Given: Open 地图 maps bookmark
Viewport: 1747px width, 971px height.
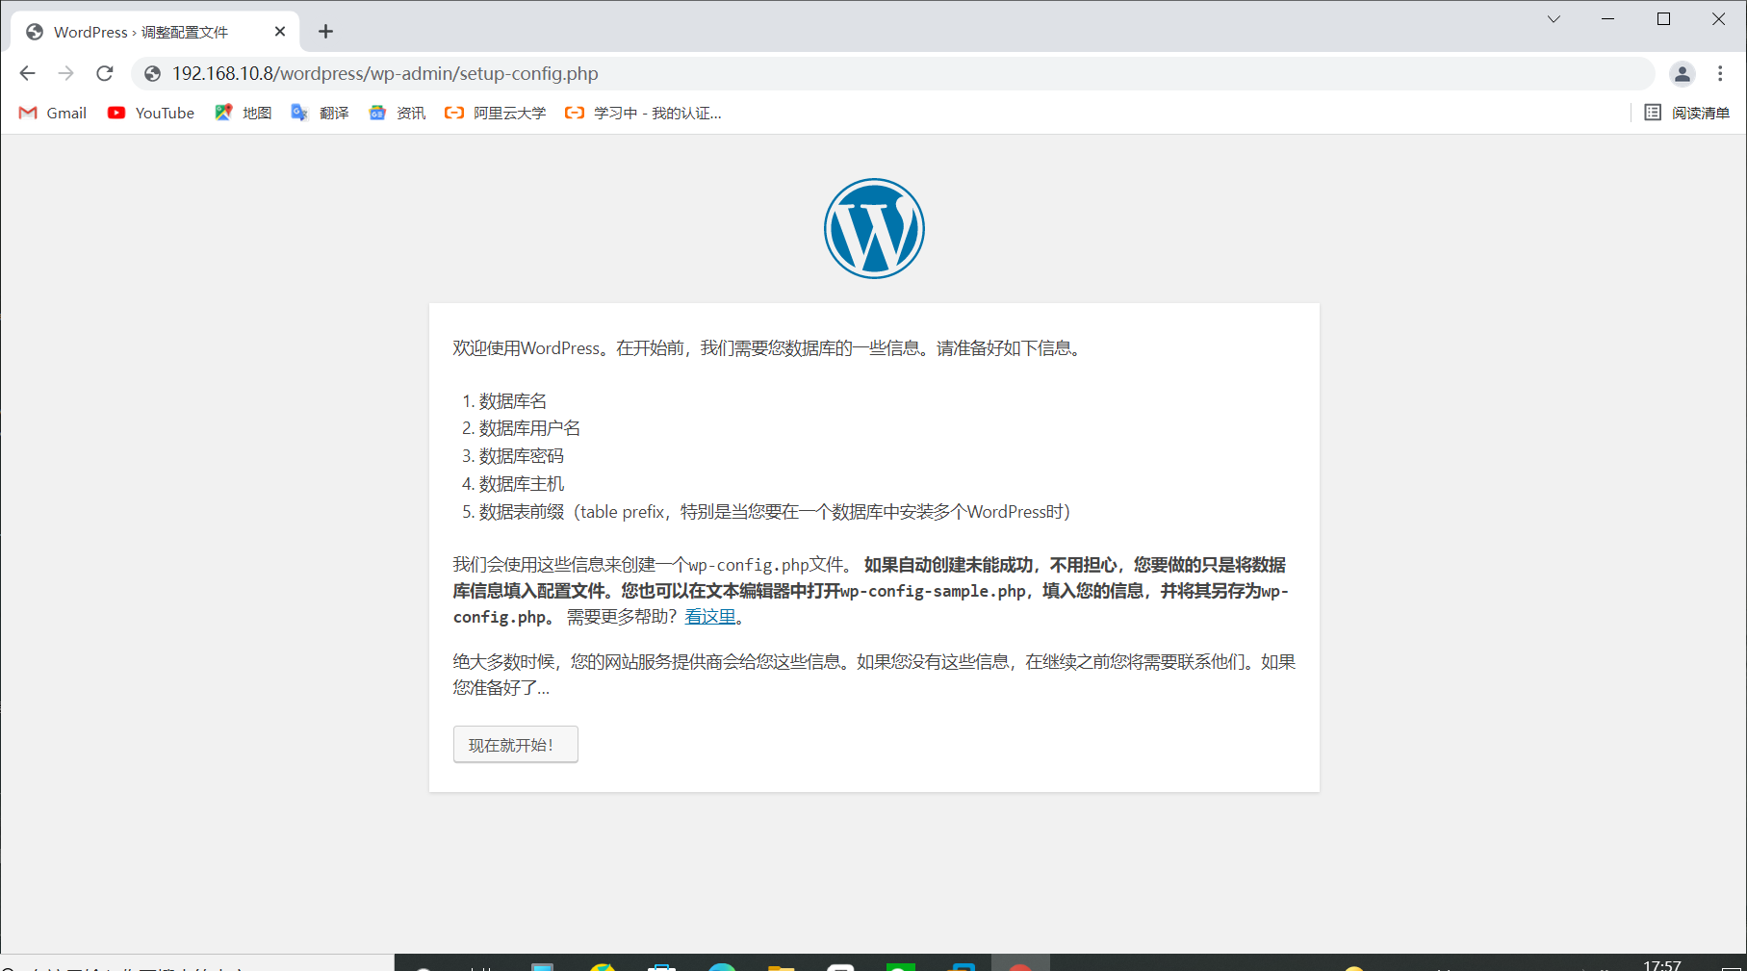Looking at the screenshot, I should click(x=244, y=113).
